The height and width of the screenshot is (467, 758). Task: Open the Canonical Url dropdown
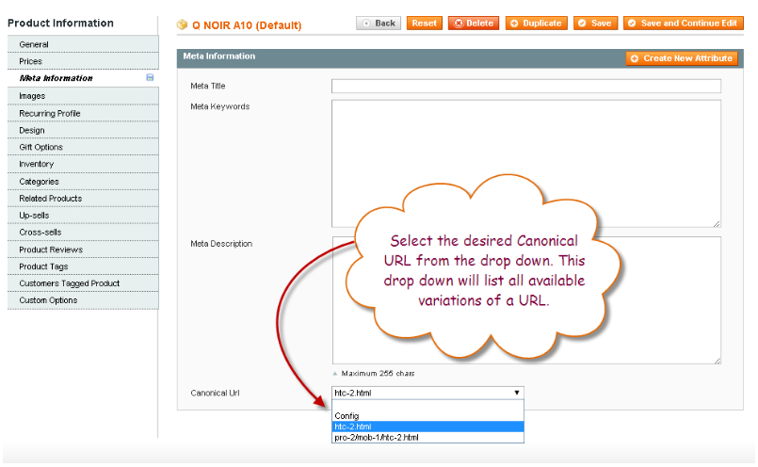tap(427, 393)
